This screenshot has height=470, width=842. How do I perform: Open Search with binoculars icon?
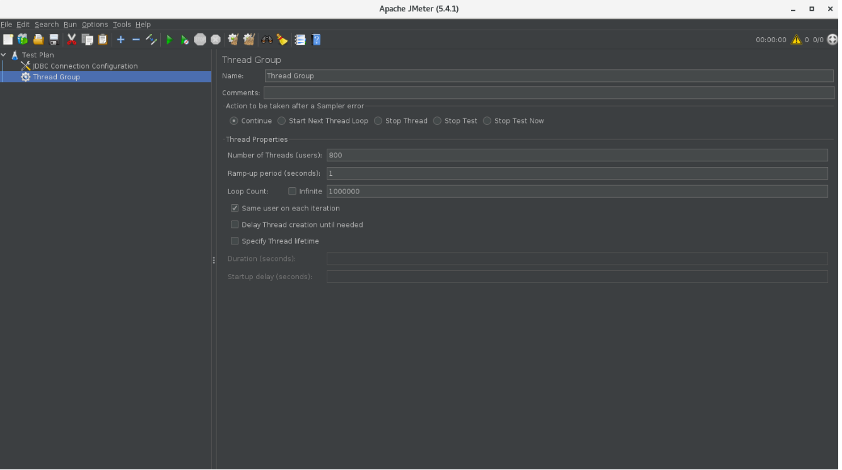click(267, 40)
